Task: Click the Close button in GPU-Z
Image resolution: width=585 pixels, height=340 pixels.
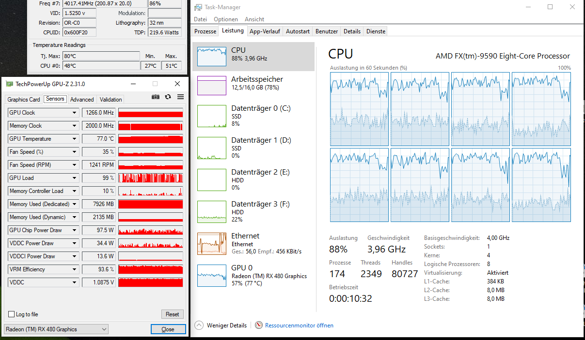Action: coord(168,329)
